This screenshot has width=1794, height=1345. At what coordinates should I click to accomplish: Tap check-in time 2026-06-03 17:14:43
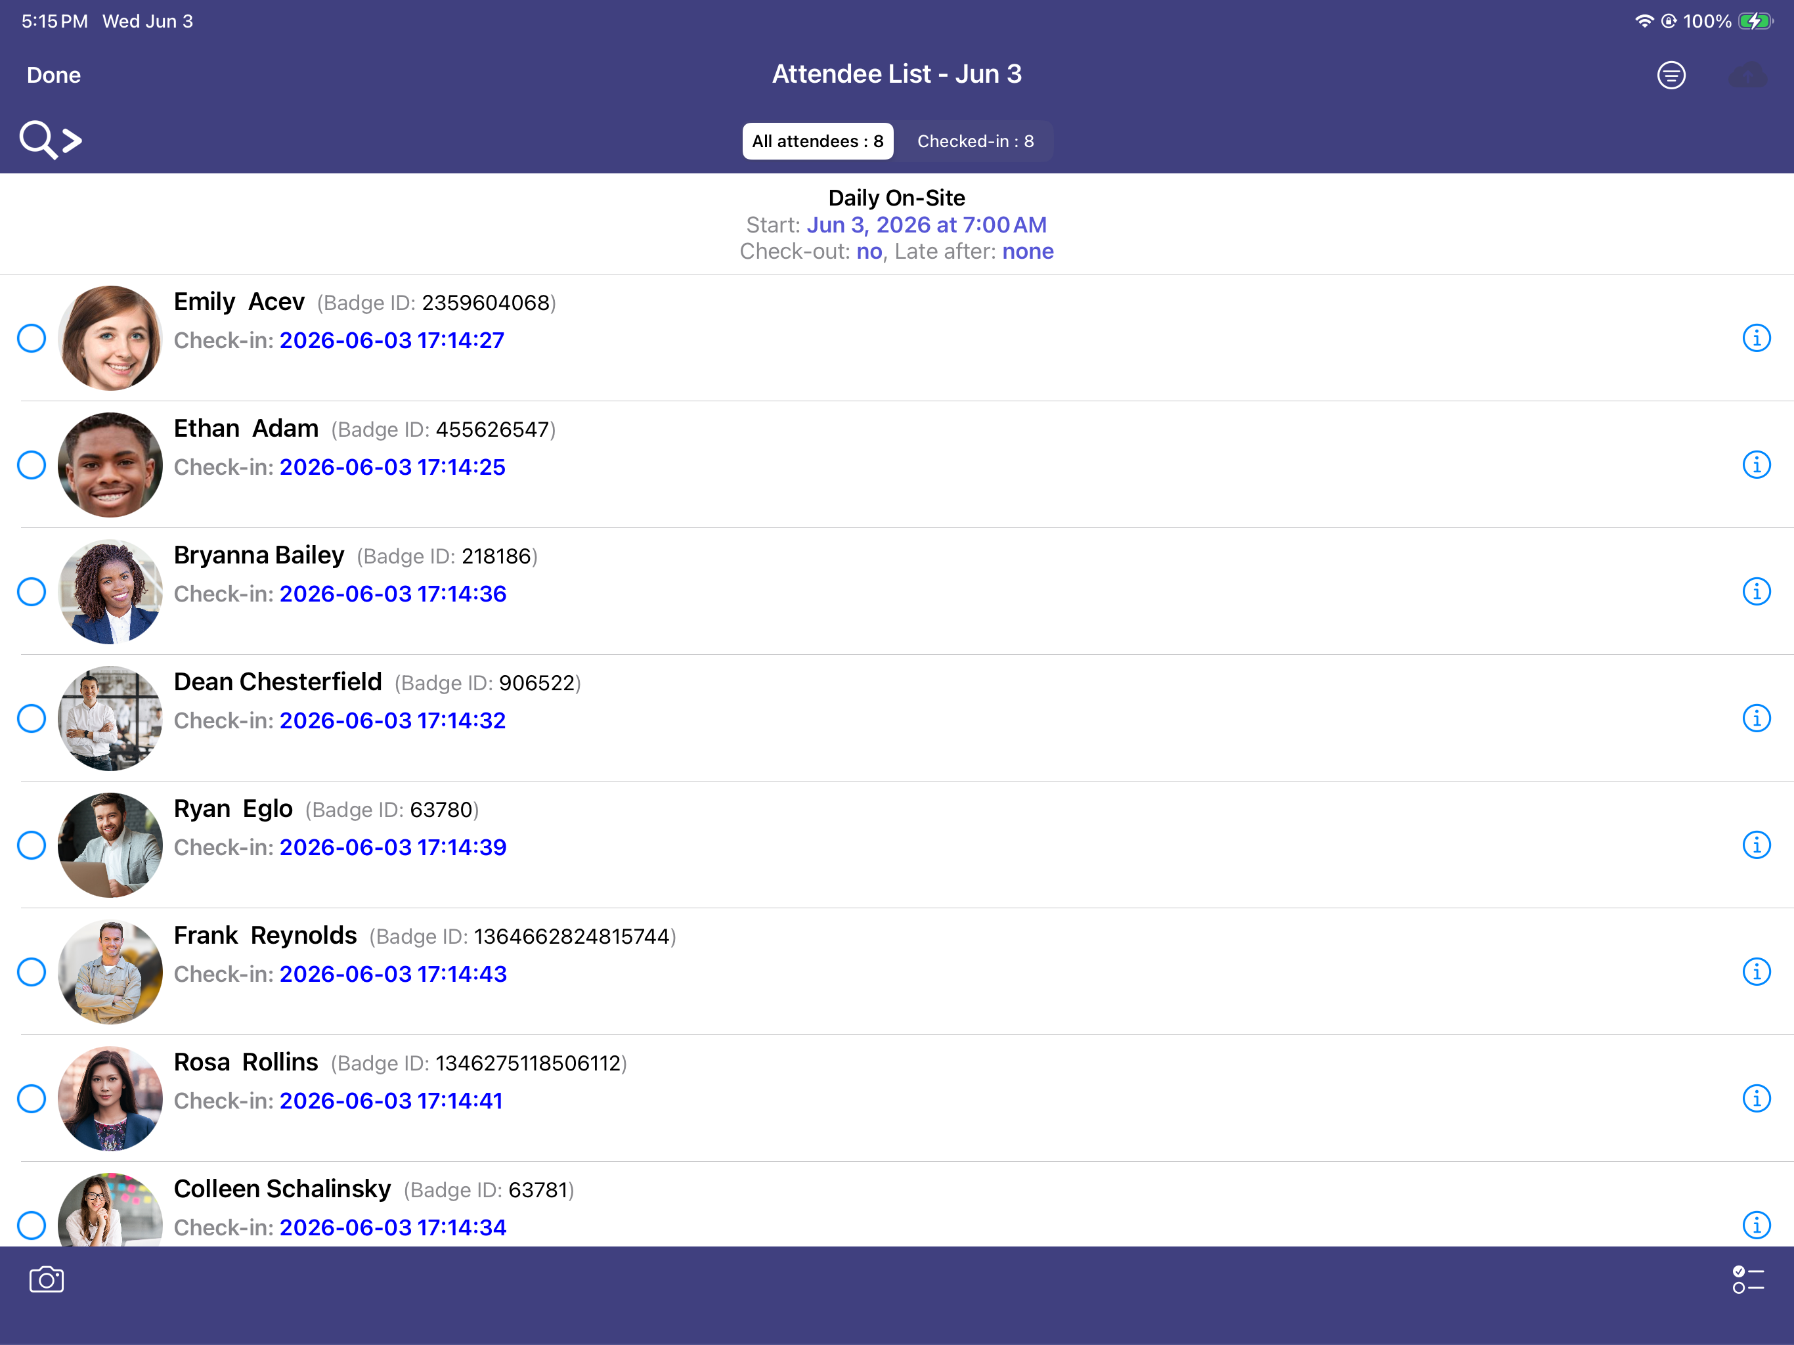pyautogui.click(x=393, y=975)
